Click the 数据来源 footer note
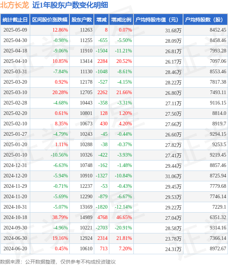This screenshot has height=265, width=228. pyautogui.click(x=58, y=262)
